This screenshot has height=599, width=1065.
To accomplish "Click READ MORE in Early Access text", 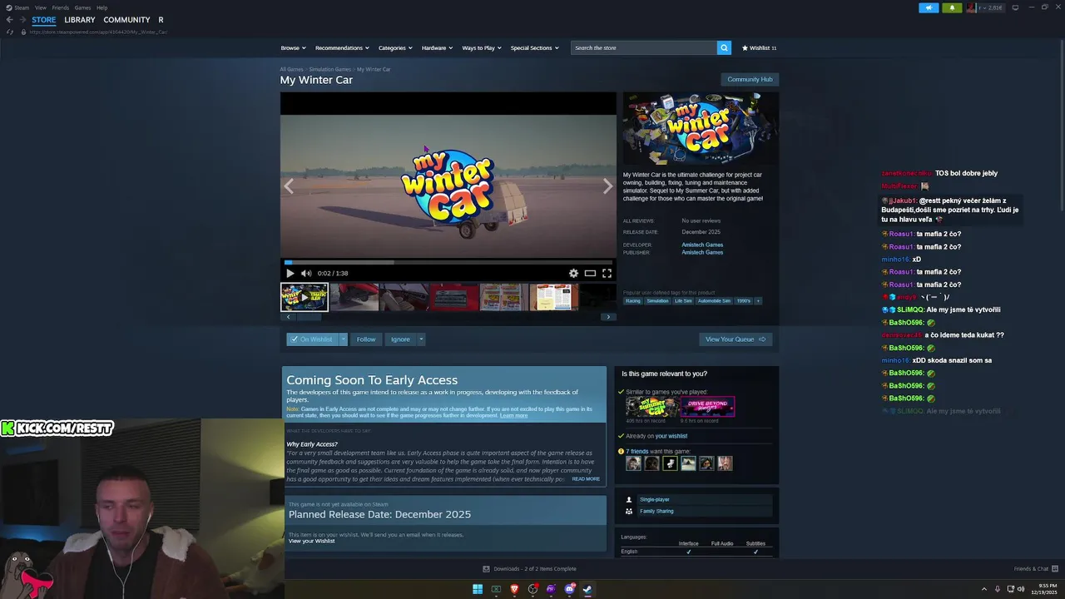I will (586, 479).
